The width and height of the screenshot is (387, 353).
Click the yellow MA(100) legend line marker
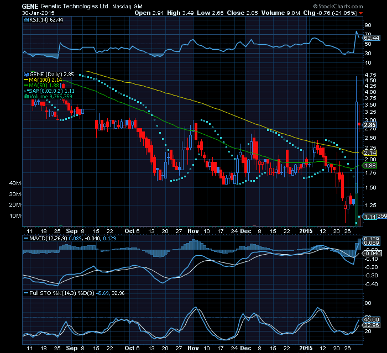click(x=26, y=80)
